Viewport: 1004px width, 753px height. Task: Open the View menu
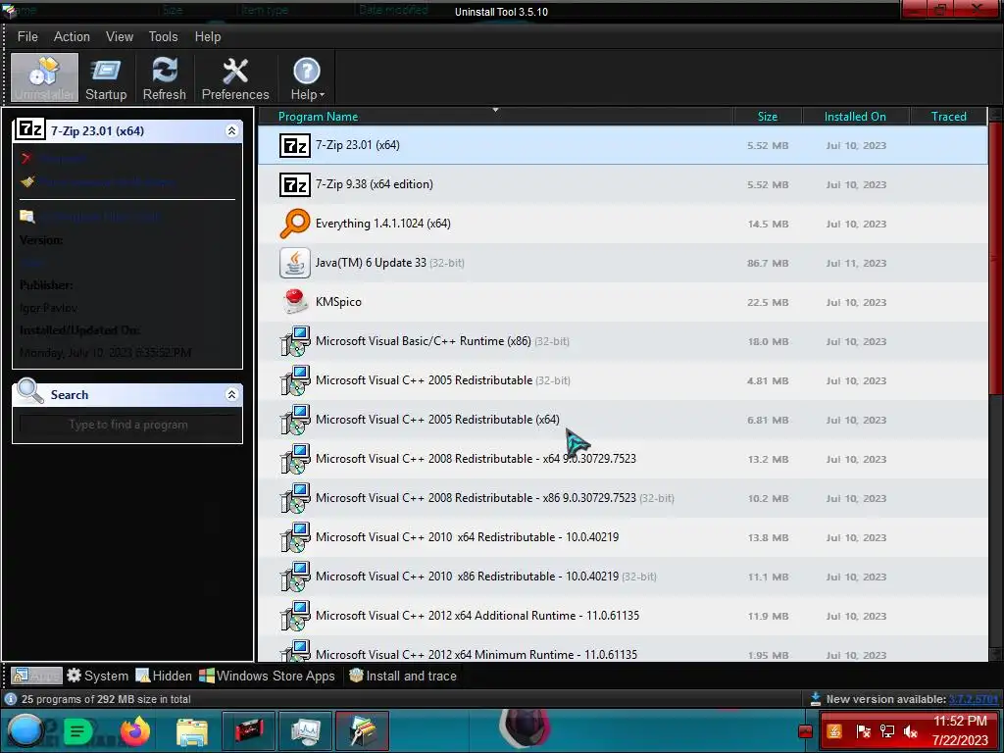pos(119,36)
